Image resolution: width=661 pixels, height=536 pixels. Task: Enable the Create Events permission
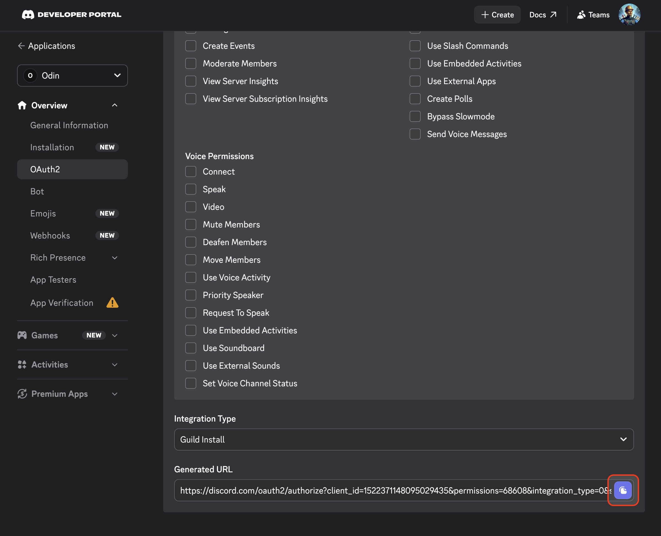191,46
